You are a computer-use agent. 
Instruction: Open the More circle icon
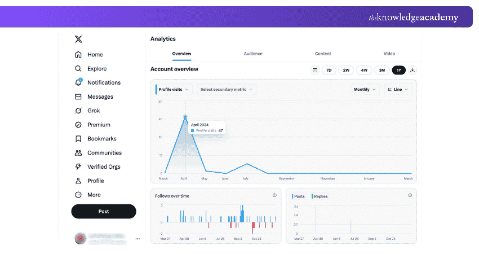coord(78,195)
